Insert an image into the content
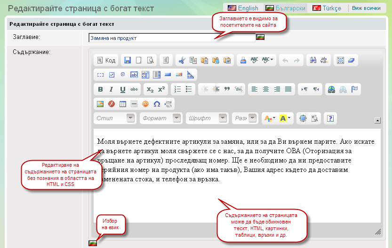 pos(100,104)
